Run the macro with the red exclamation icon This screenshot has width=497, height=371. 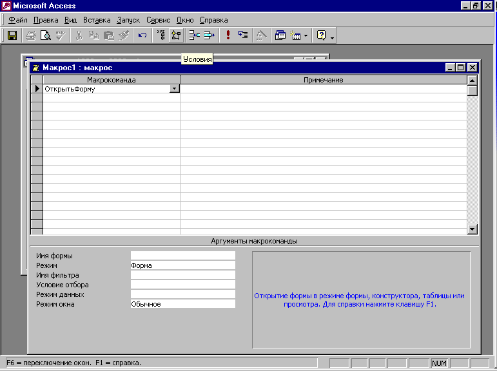pyautogui.click(x=228, y=35)
